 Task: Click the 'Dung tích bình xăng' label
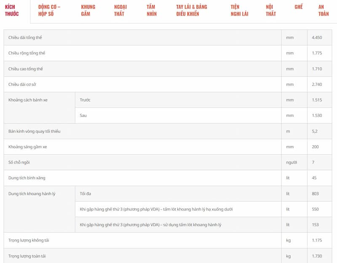pyautogui.click(x=27, y=178)
